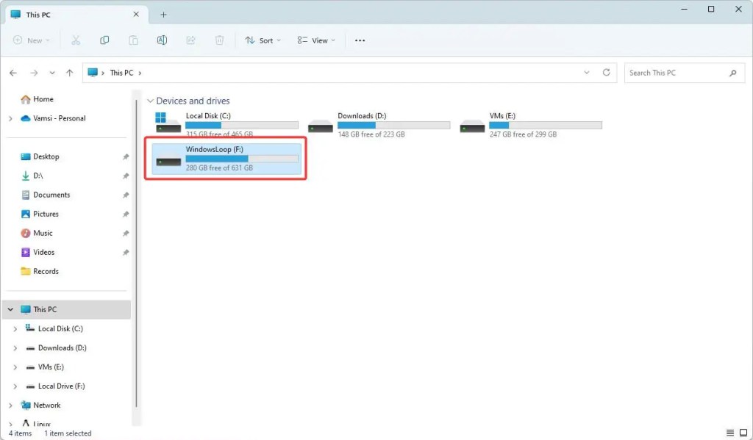Go back with the left arrow
753x440 pixels.
[x=13, y=73]
